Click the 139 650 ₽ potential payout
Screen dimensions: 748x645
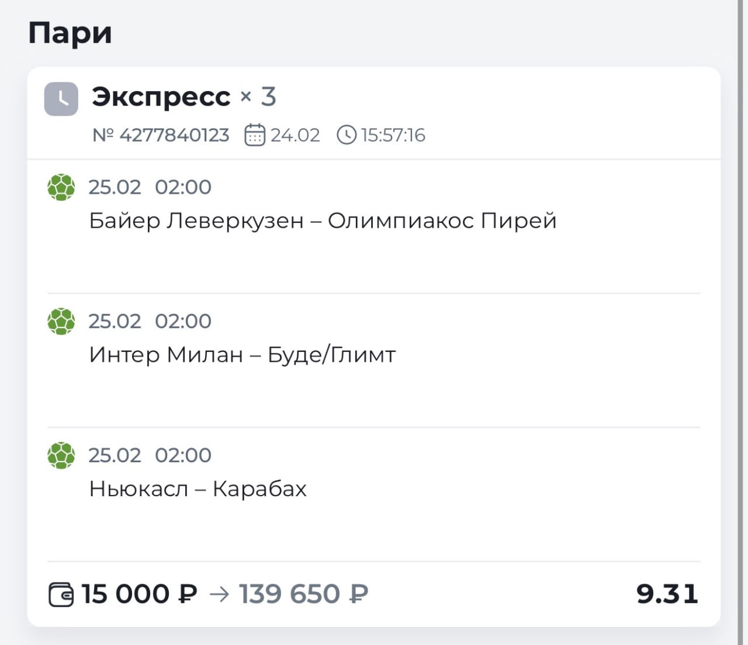[303, 594]
